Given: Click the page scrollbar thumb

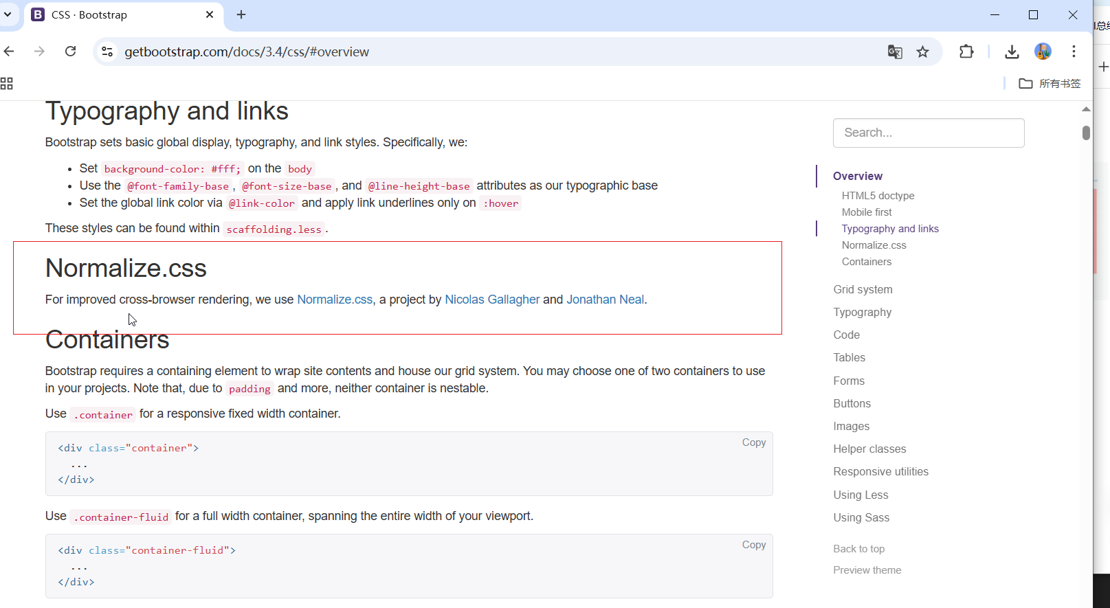Looking at the screenshot, I should [x=1086, y=133].
